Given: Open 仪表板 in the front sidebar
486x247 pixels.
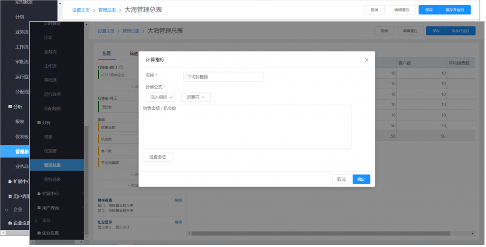Looking at the screenshot, I should click(x=50, y=151).
